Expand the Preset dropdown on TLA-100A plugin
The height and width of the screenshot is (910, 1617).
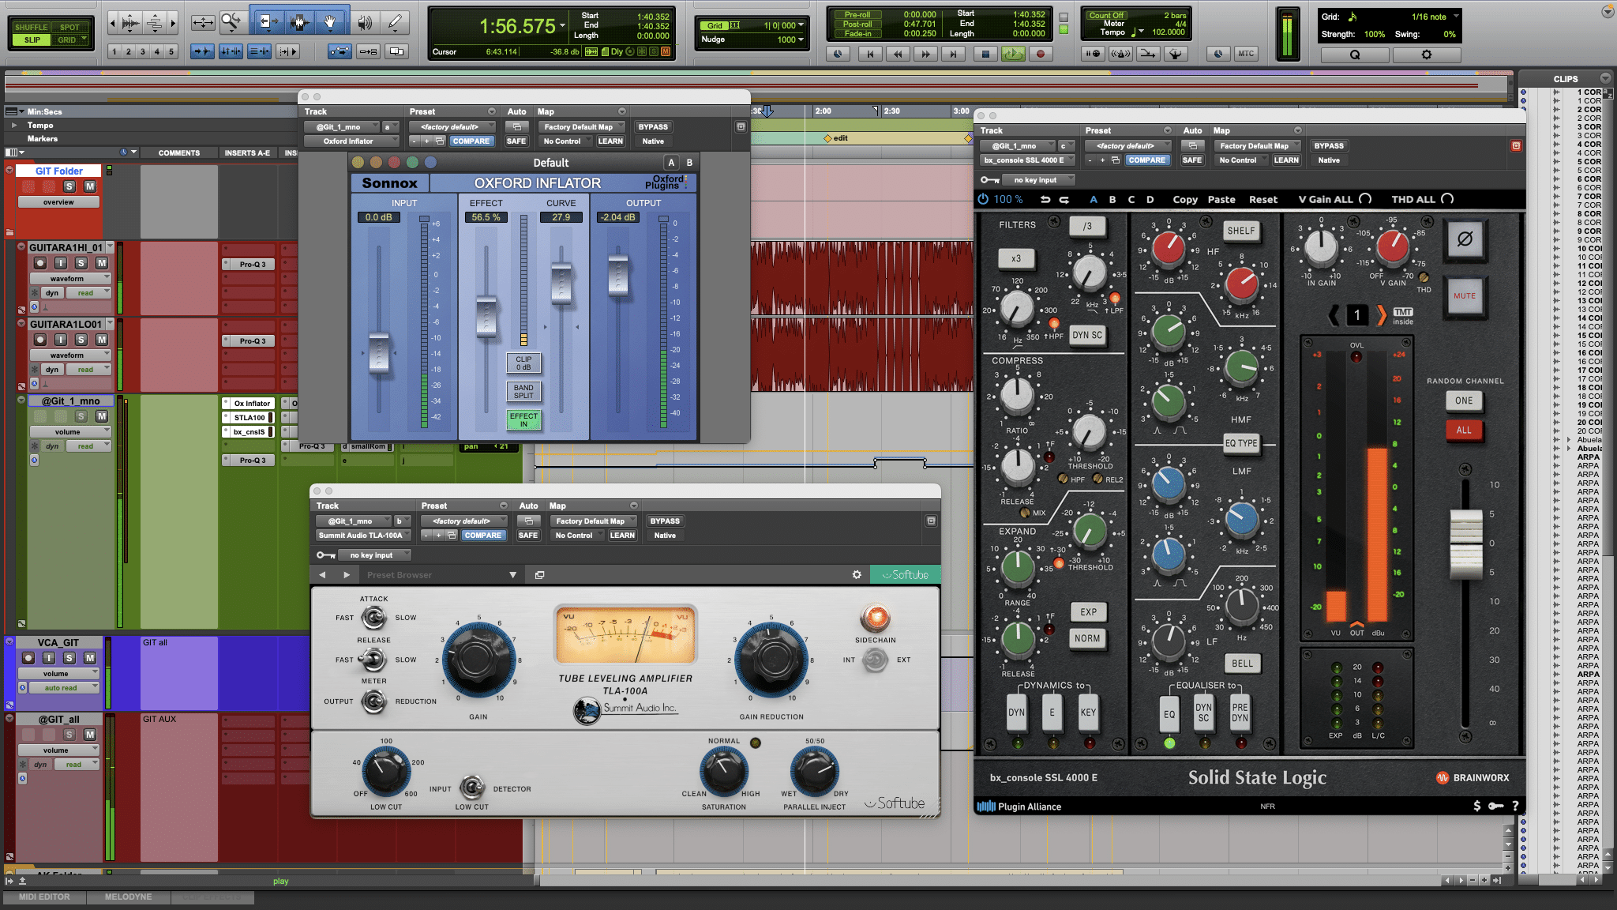(x=462, y=520)
